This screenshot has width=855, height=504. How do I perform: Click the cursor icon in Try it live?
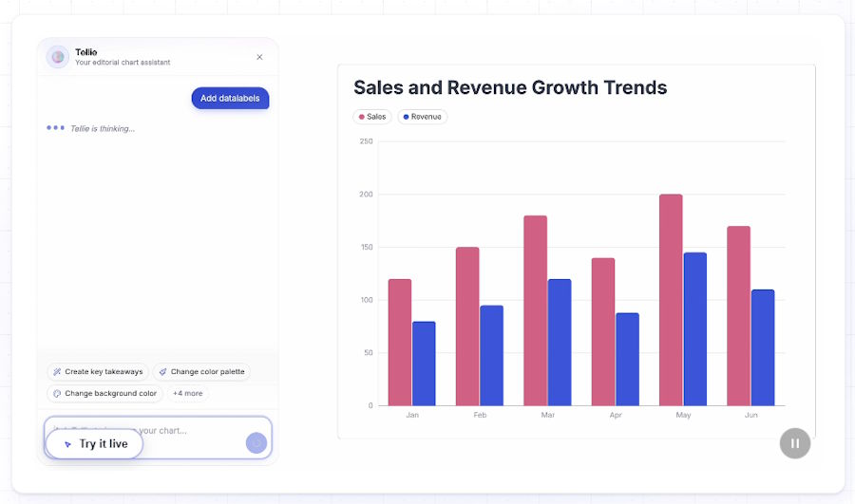(x=67, y=444)
